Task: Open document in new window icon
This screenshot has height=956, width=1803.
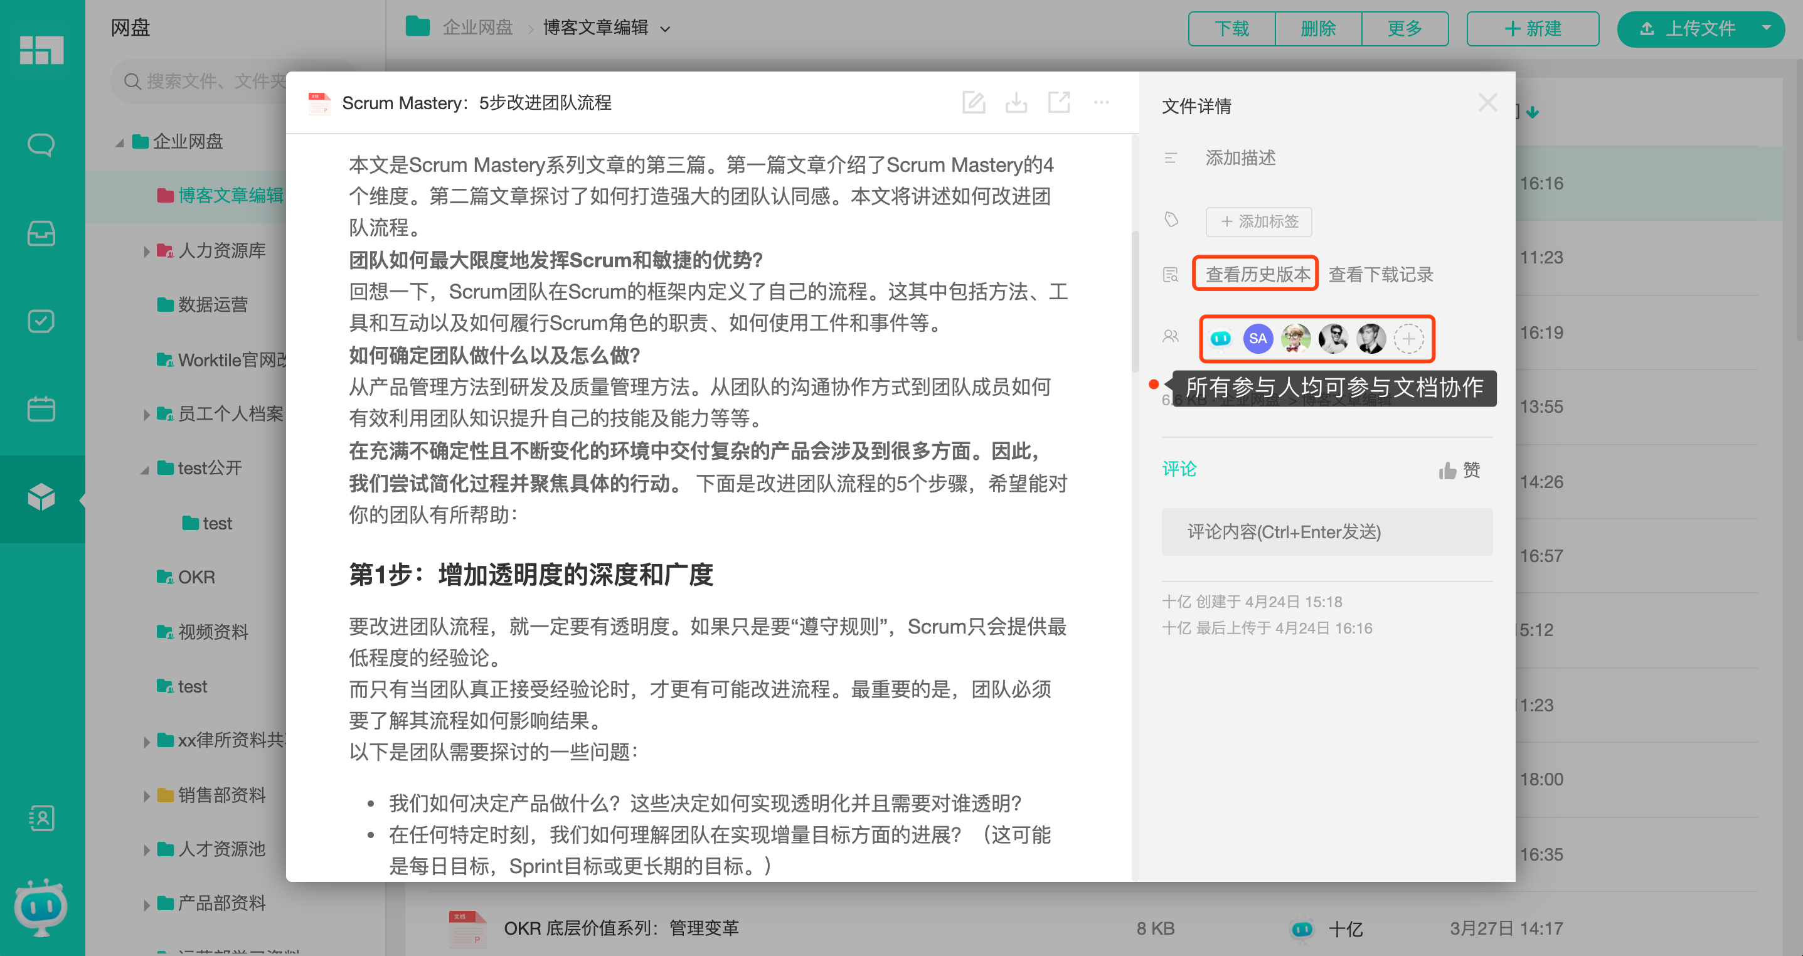Action: pyautogui.click(x=1059, y=103)
